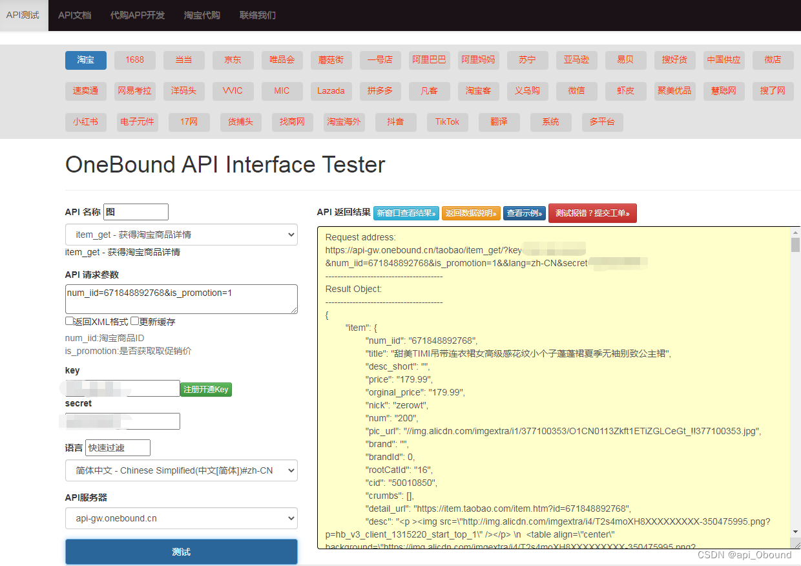Select the 网易考拉 platform button
The image size is (801, 566).
point(135,91)
